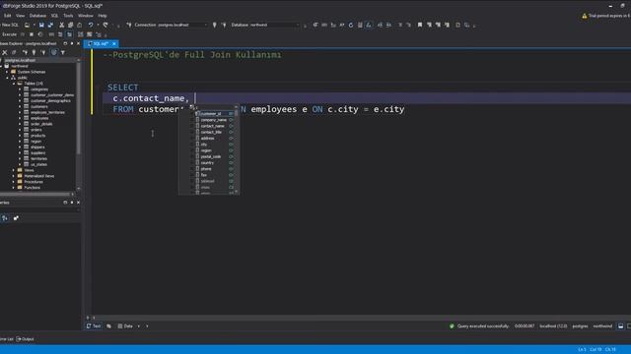The width and height of the screenshot is (631, 354).
Task: Expand the categories table node
Action: (x=20, y=89)
